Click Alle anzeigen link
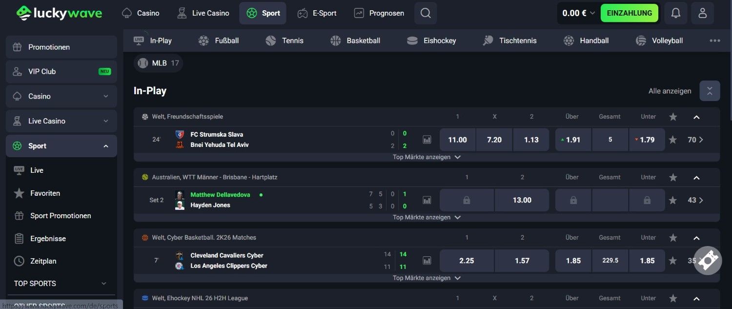732x309 pixels. click(670, 91)
